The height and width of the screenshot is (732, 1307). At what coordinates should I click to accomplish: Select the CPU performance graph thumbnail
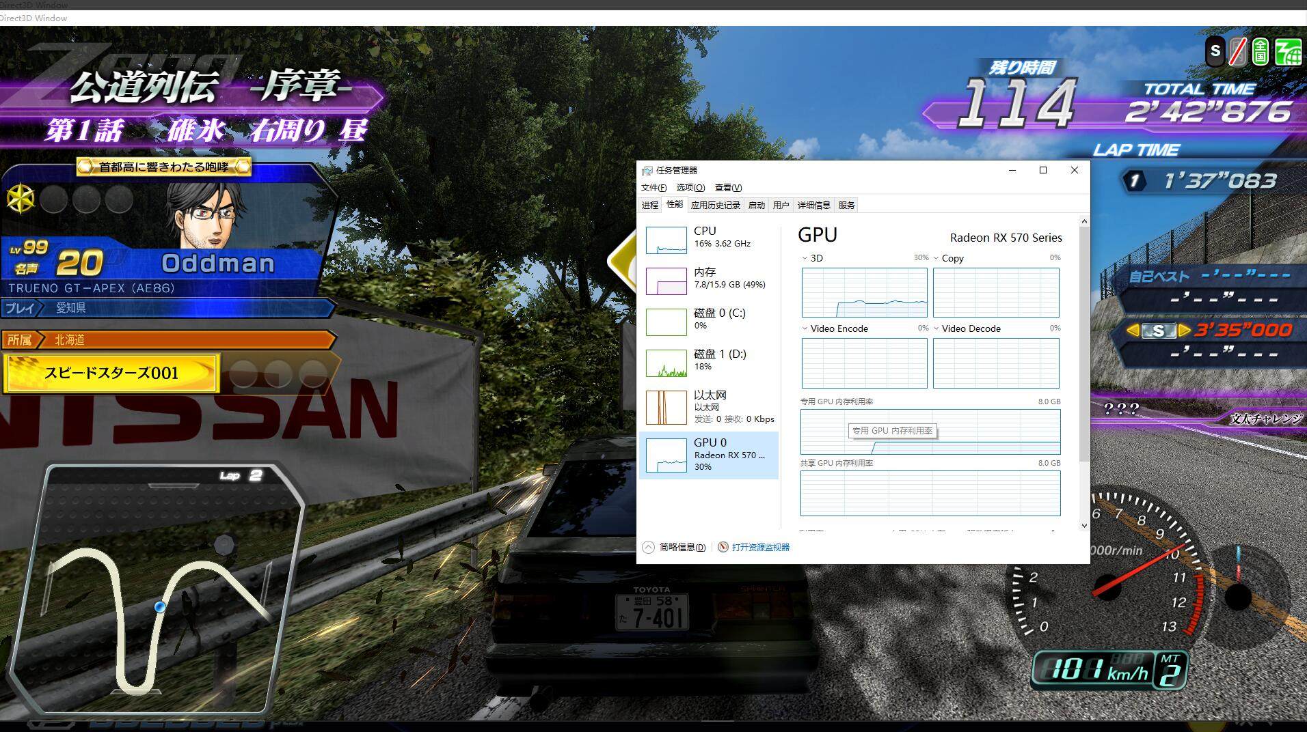click(666, 240)
